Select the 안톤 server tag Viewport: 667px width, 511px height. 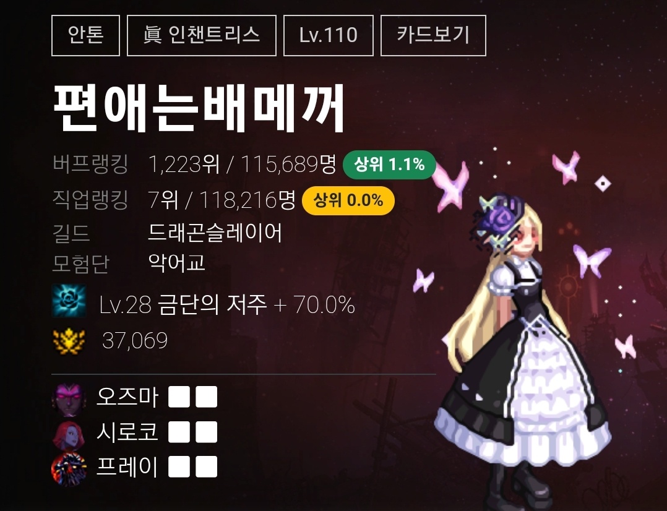[85, 35]
